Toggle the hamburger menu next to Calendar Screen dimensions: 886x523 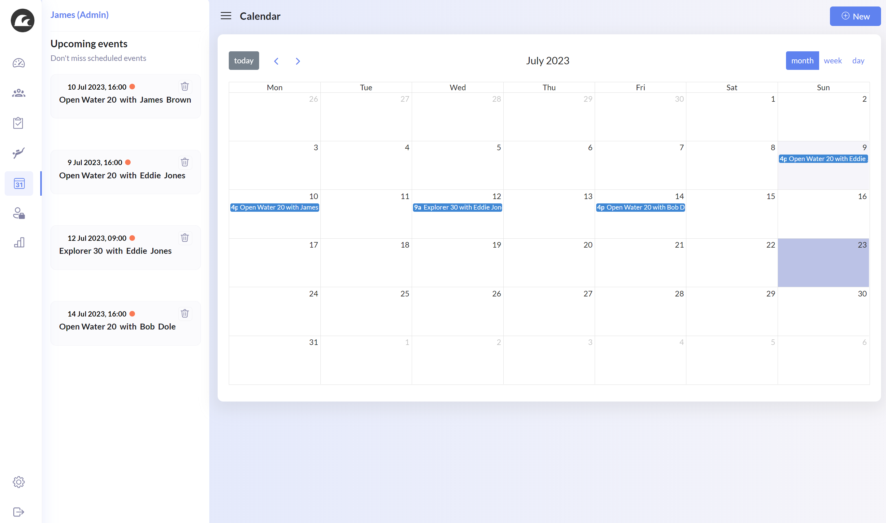pos(226,16)
